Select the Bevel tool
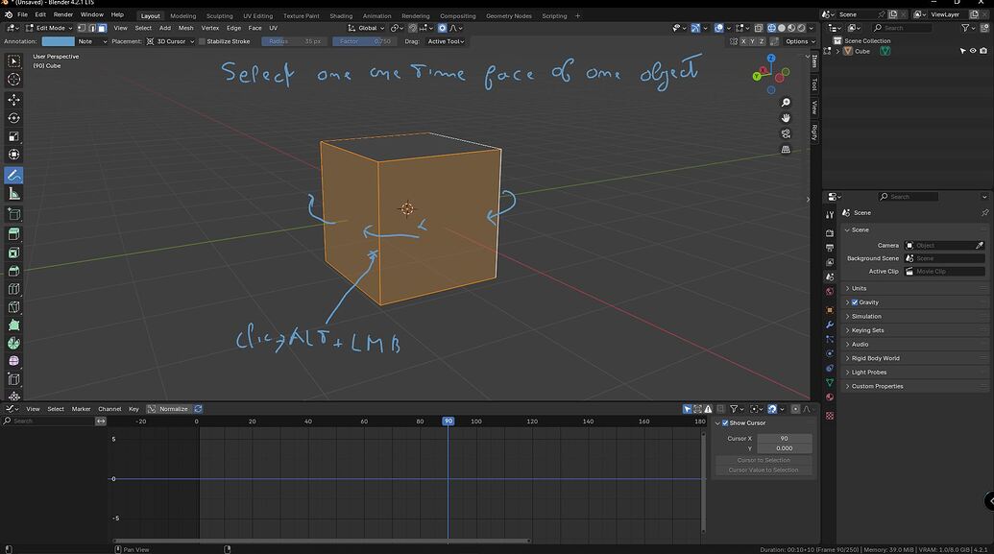 (13, 271)
